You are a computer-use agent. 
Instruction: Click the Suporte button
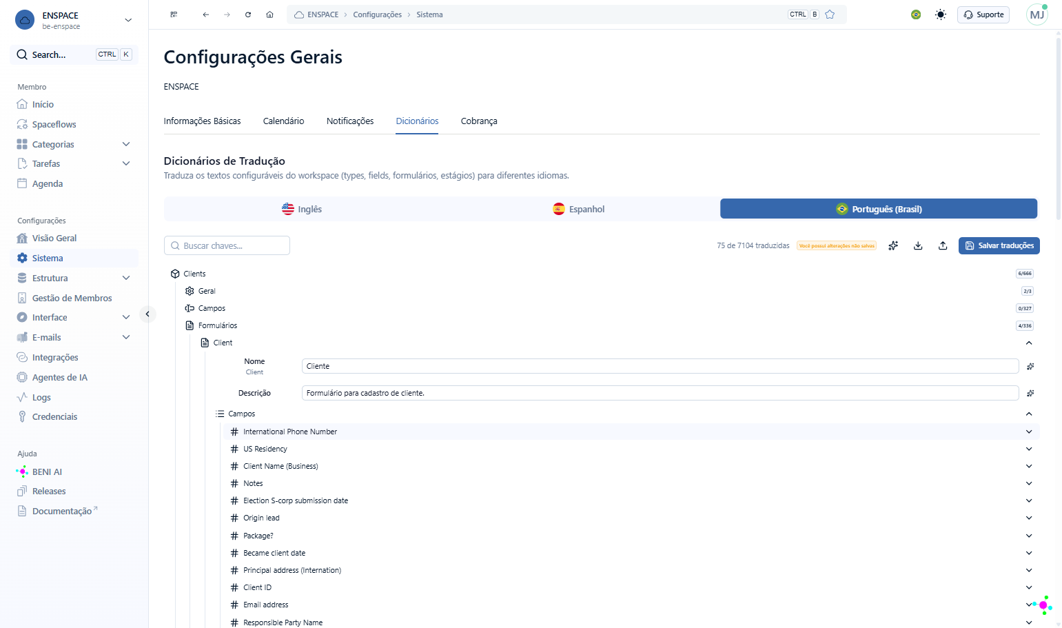983,14
